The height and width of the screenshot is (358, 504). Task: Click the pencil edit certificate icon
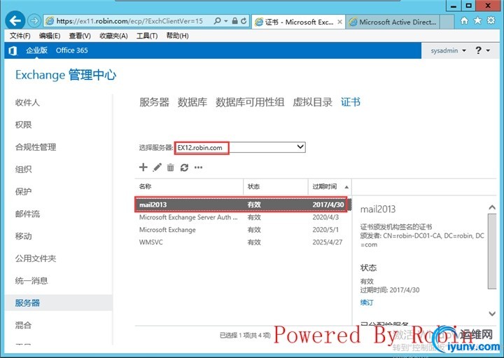157,167
